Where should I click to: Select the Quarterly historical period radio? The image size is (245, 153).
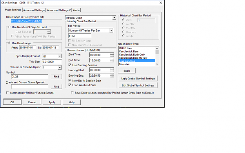point(123,32)
